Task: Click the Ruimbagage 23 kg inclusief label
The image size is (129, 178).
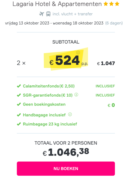Action: [50, 124]
